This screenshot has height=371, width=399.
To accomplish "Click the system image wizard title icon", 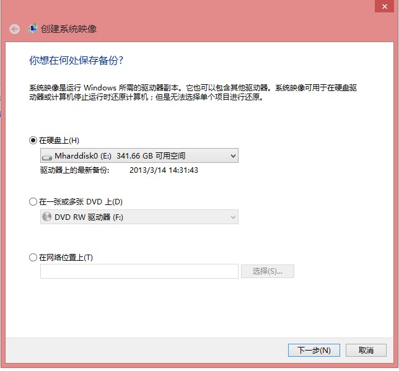I will [33, 28].
